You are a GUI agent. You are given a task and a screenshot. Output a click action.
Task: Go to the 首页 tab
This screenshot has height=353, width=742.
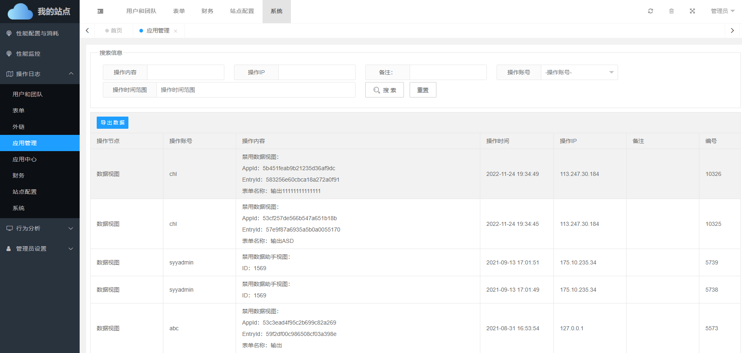point(114,31)
